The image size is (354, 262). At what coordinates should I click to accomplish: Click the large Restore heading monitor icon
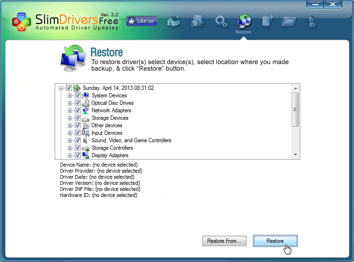73,58
